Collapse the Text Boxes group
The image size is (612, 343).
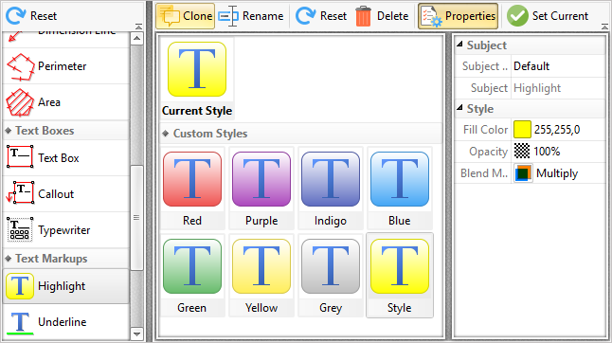pyautogui.click(x=9, y=131)
